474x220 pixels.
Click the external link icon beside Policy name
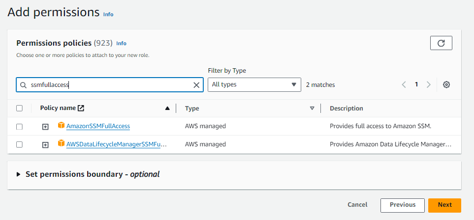point(81,108)
